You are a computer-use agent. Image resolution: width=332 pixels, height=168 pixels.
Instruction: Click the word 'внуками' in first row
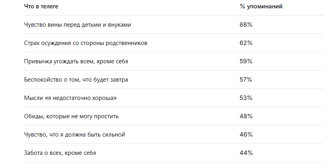click(x=119, y=25)
